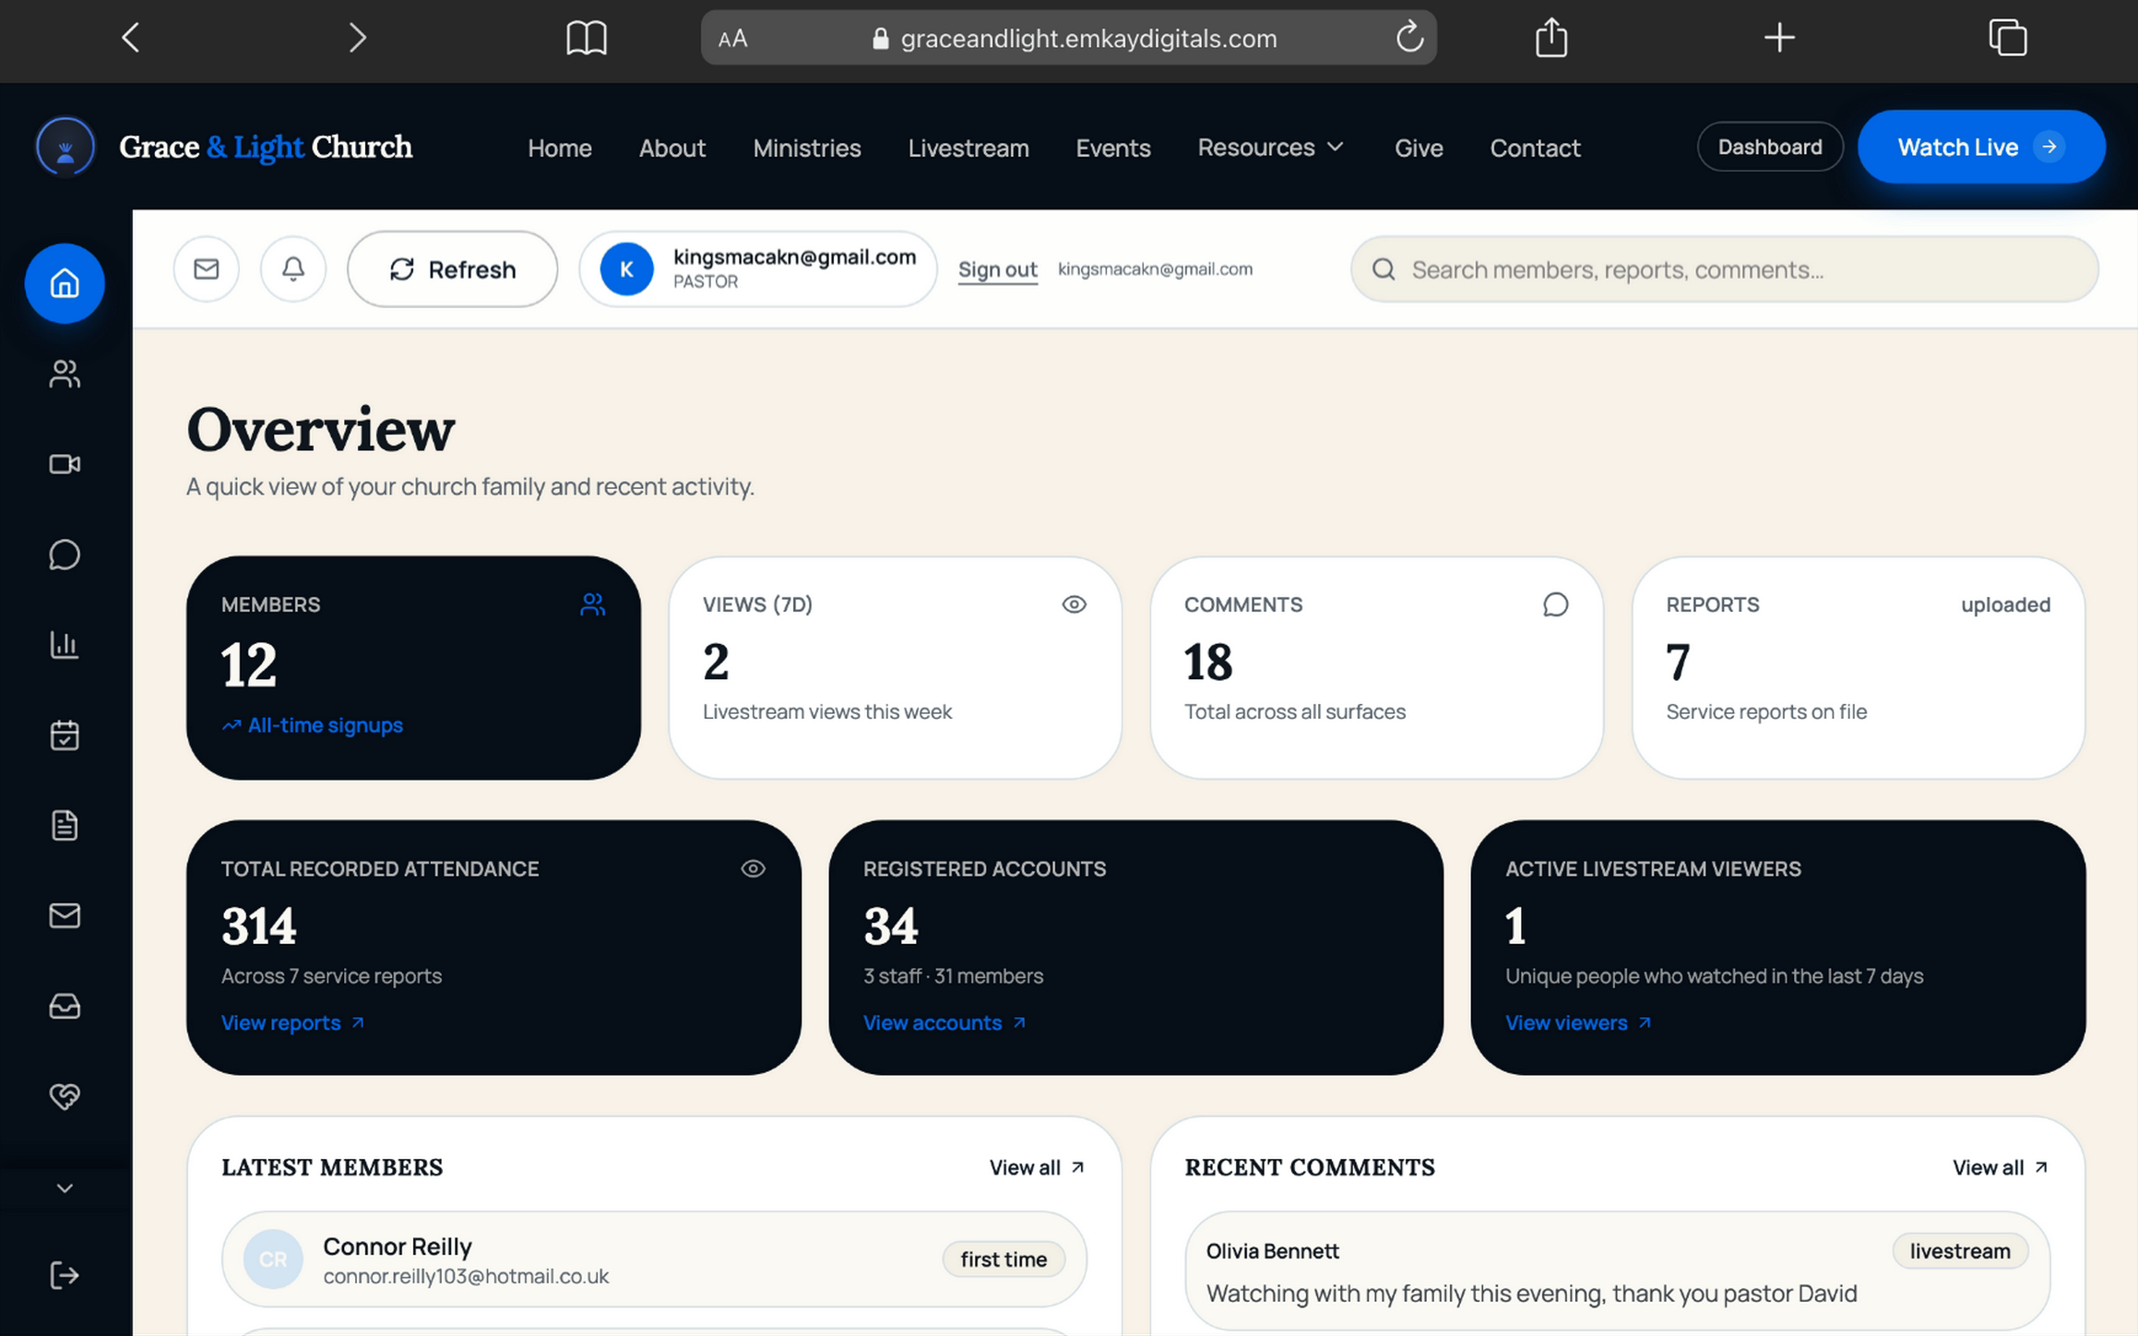
Task: Click the Watch Live button
Action: coord(1981,147)
